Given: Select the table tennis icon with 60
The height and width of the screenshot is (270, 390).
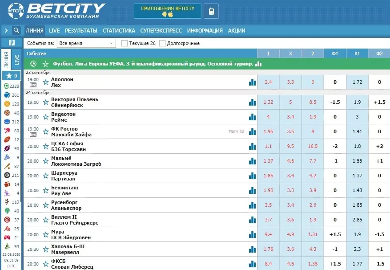Looking at the screenshot, I should pos(7,131).
